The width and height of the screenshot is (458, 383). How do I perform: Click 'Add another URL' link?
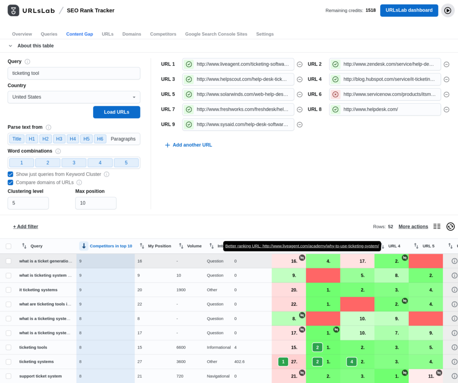click(x=188, y=145)
